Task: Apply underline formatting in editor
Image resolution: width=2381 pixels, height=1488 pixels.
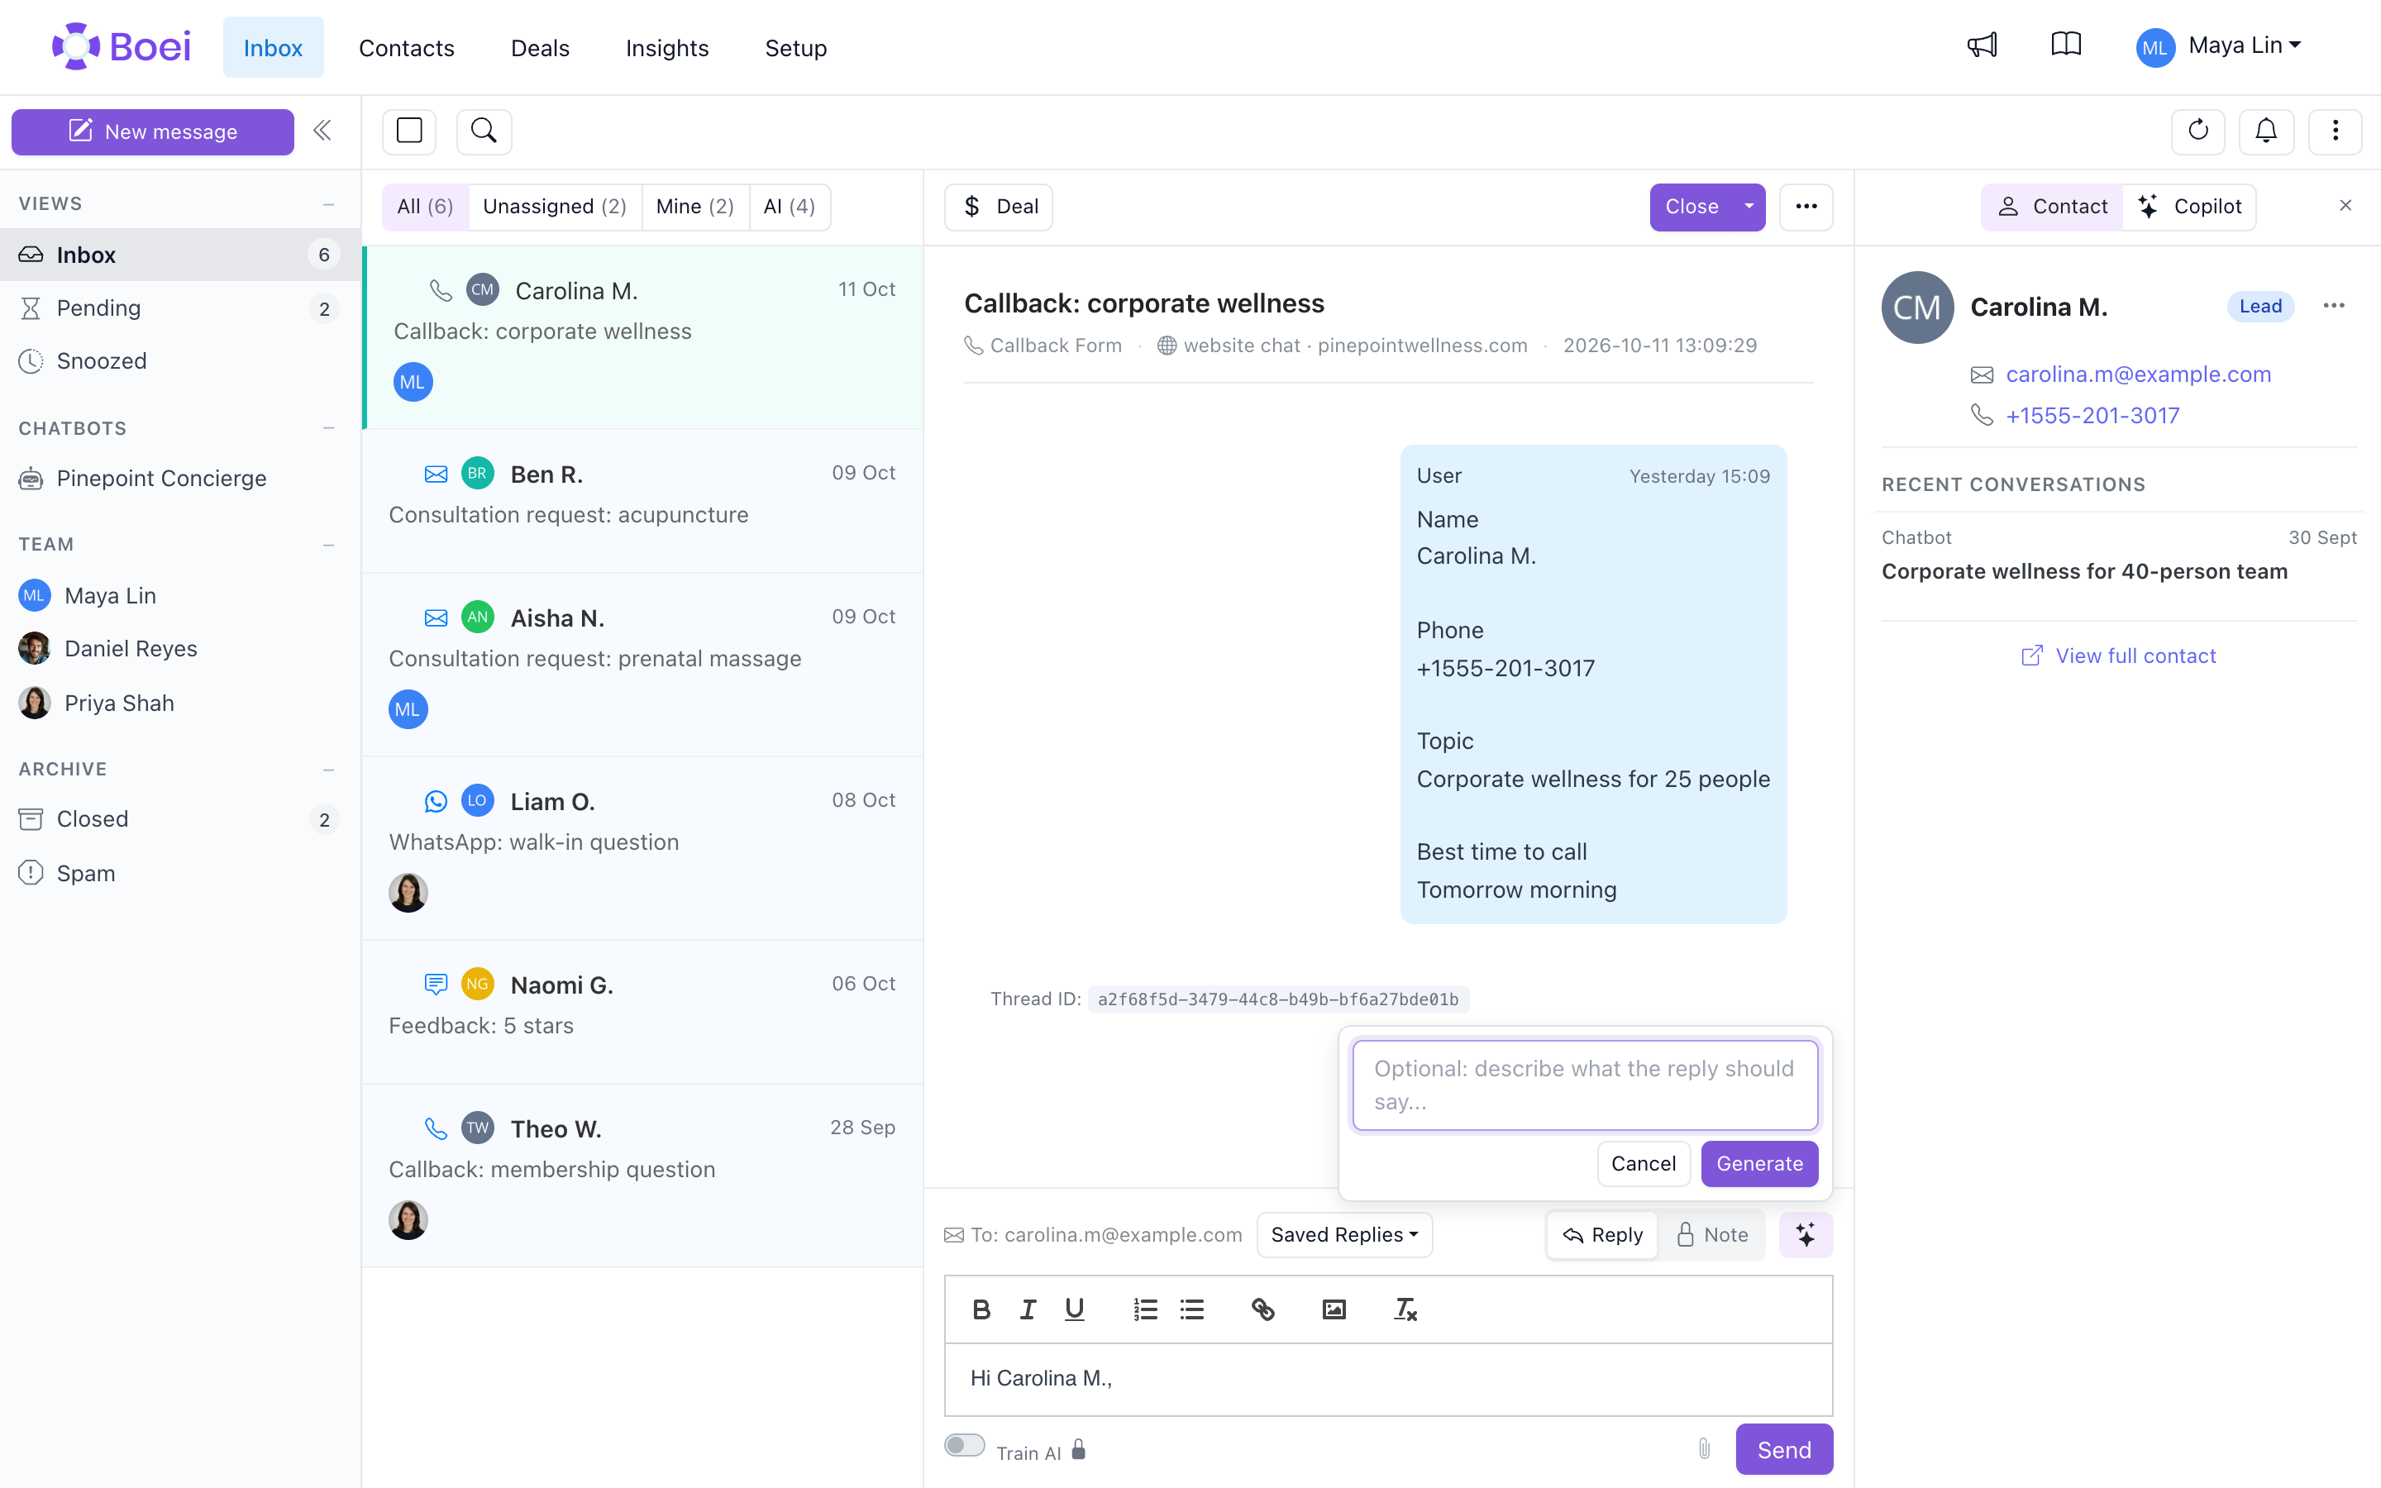Action: point(1075,1309)
